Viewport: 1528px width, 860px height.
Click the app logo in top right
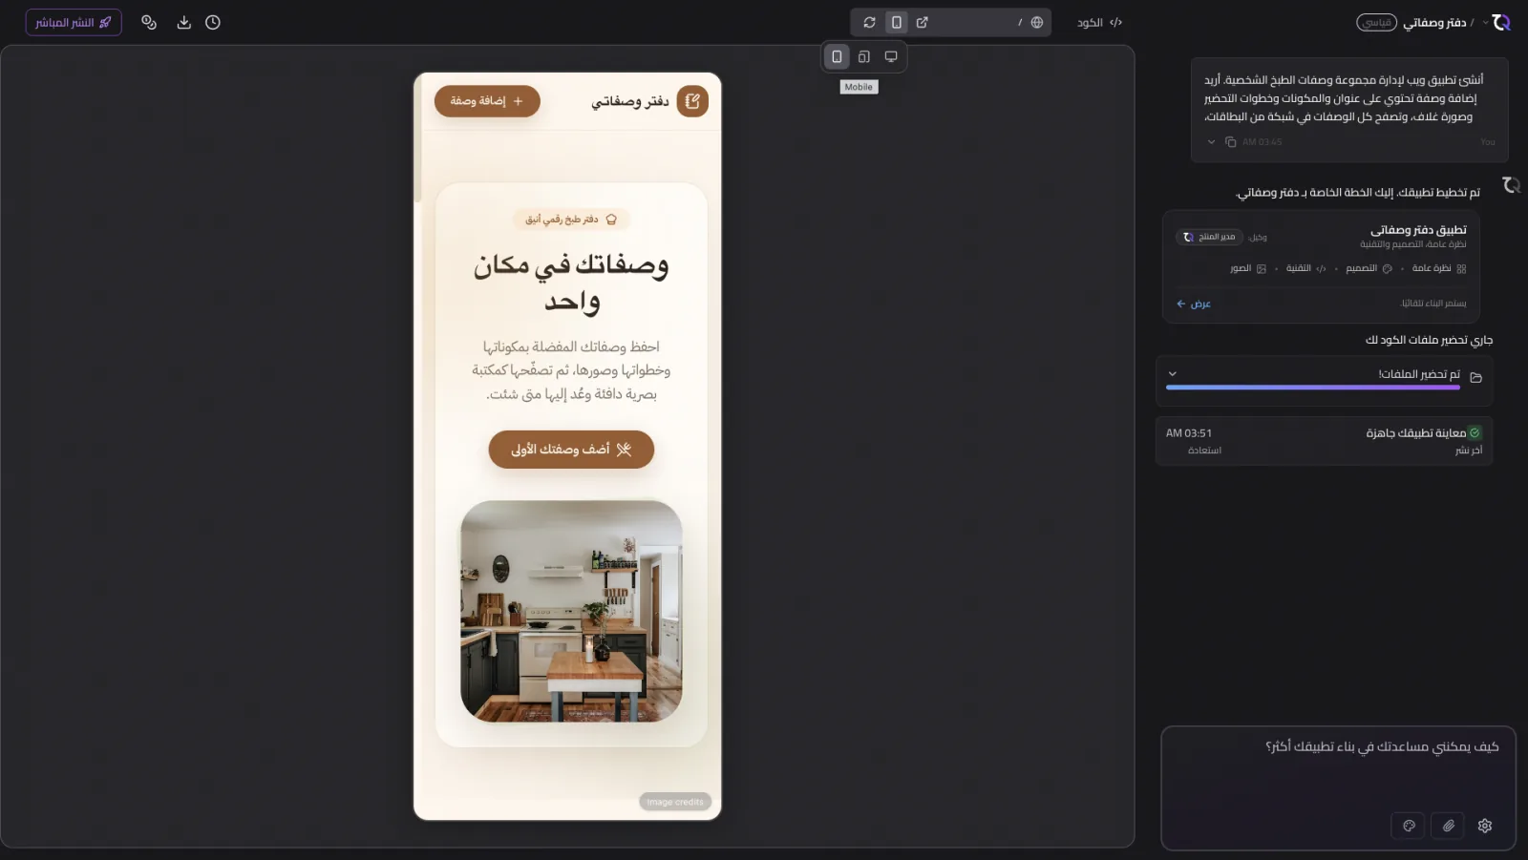[x=1502, y=22]
